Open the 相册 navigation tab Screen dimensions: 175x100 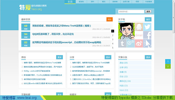[137, 2]
